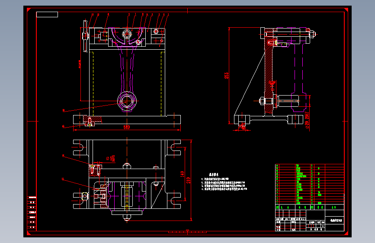The height and width of the screenshot is (243, 375).
Task: Select the hex nut at bottom of top view
Action: [x=127, y=217]
